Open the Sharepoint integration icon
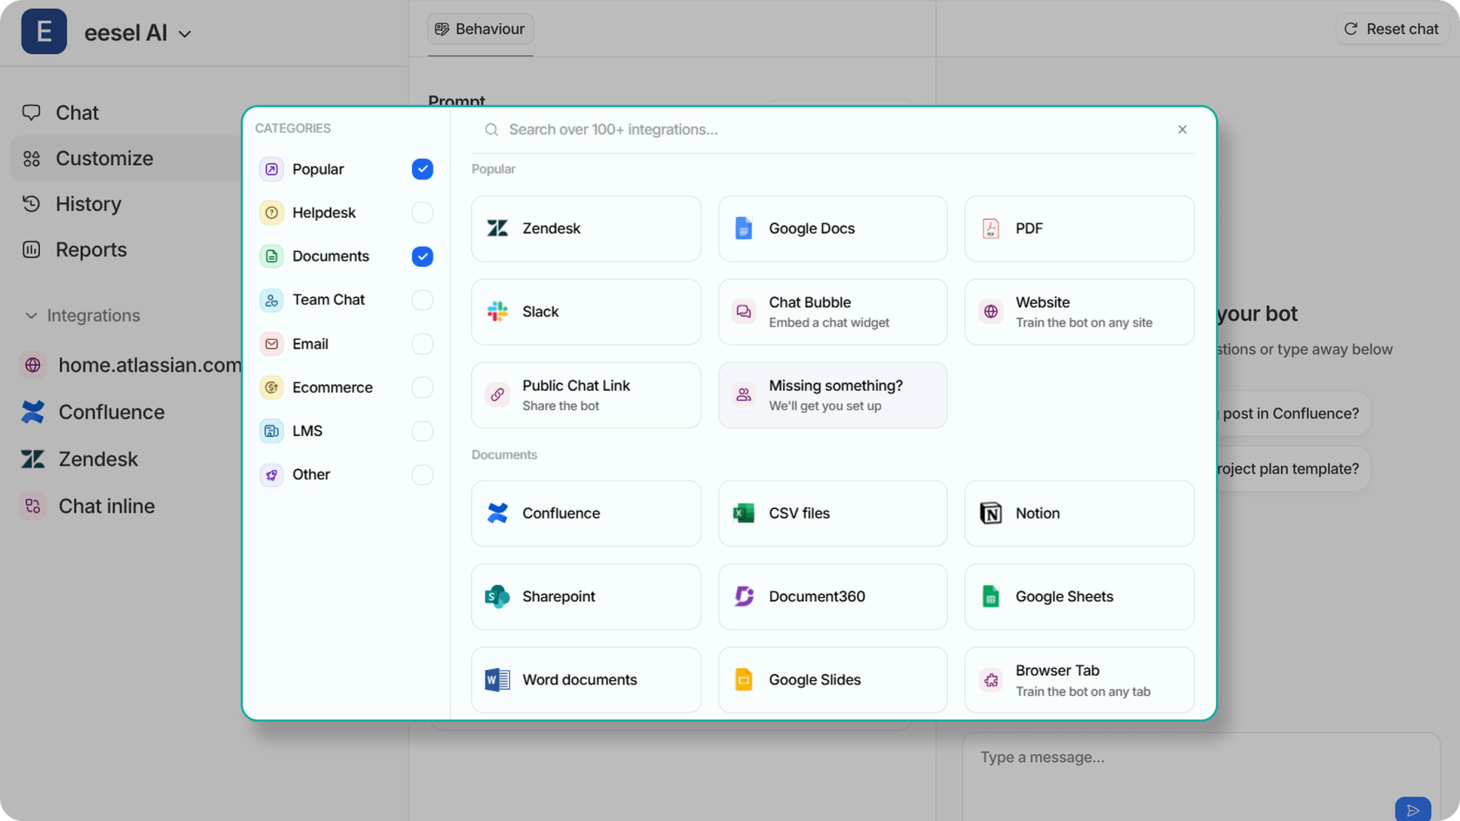The height and width of the screenshot is (821, 1460). pyautogui.click(x=497, y=597)
